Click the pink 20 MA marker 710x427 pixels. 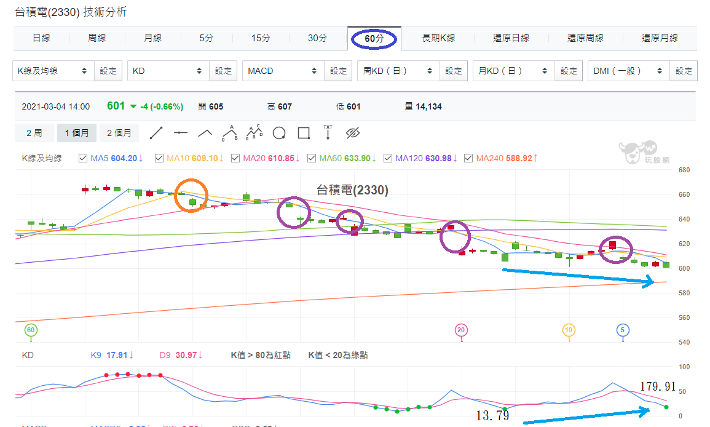point(461,330)
